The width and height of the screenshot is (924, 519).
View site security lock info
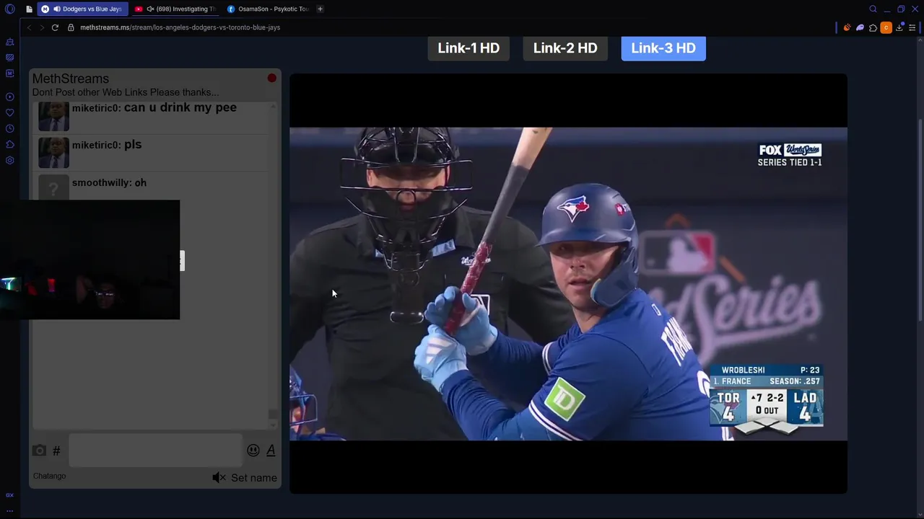tap(71, 27)
